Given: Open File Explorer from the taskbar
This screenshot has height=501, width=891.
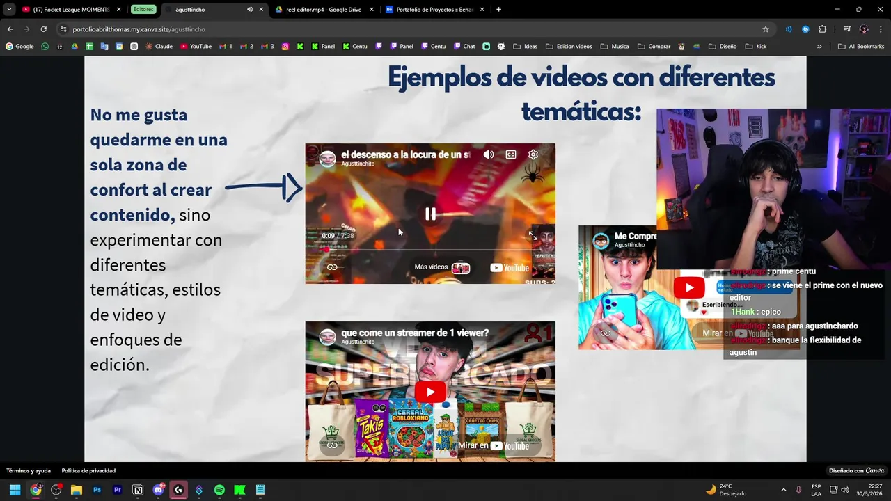Looking at the screenshot, I should point(77,490).
